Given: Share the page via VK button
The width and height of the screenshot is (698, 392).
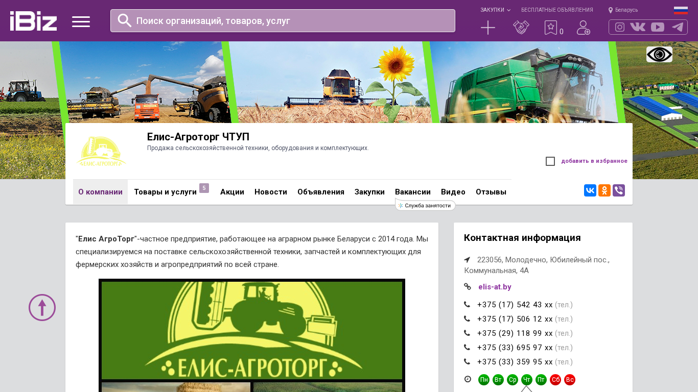Looking at the screenshot, I should click(590, 190).
